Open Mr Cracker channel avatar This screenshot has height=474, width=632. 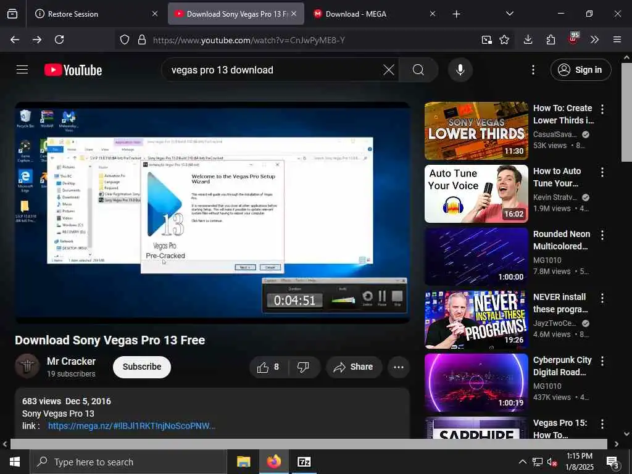pyautogui.click(x=27, y=366)
